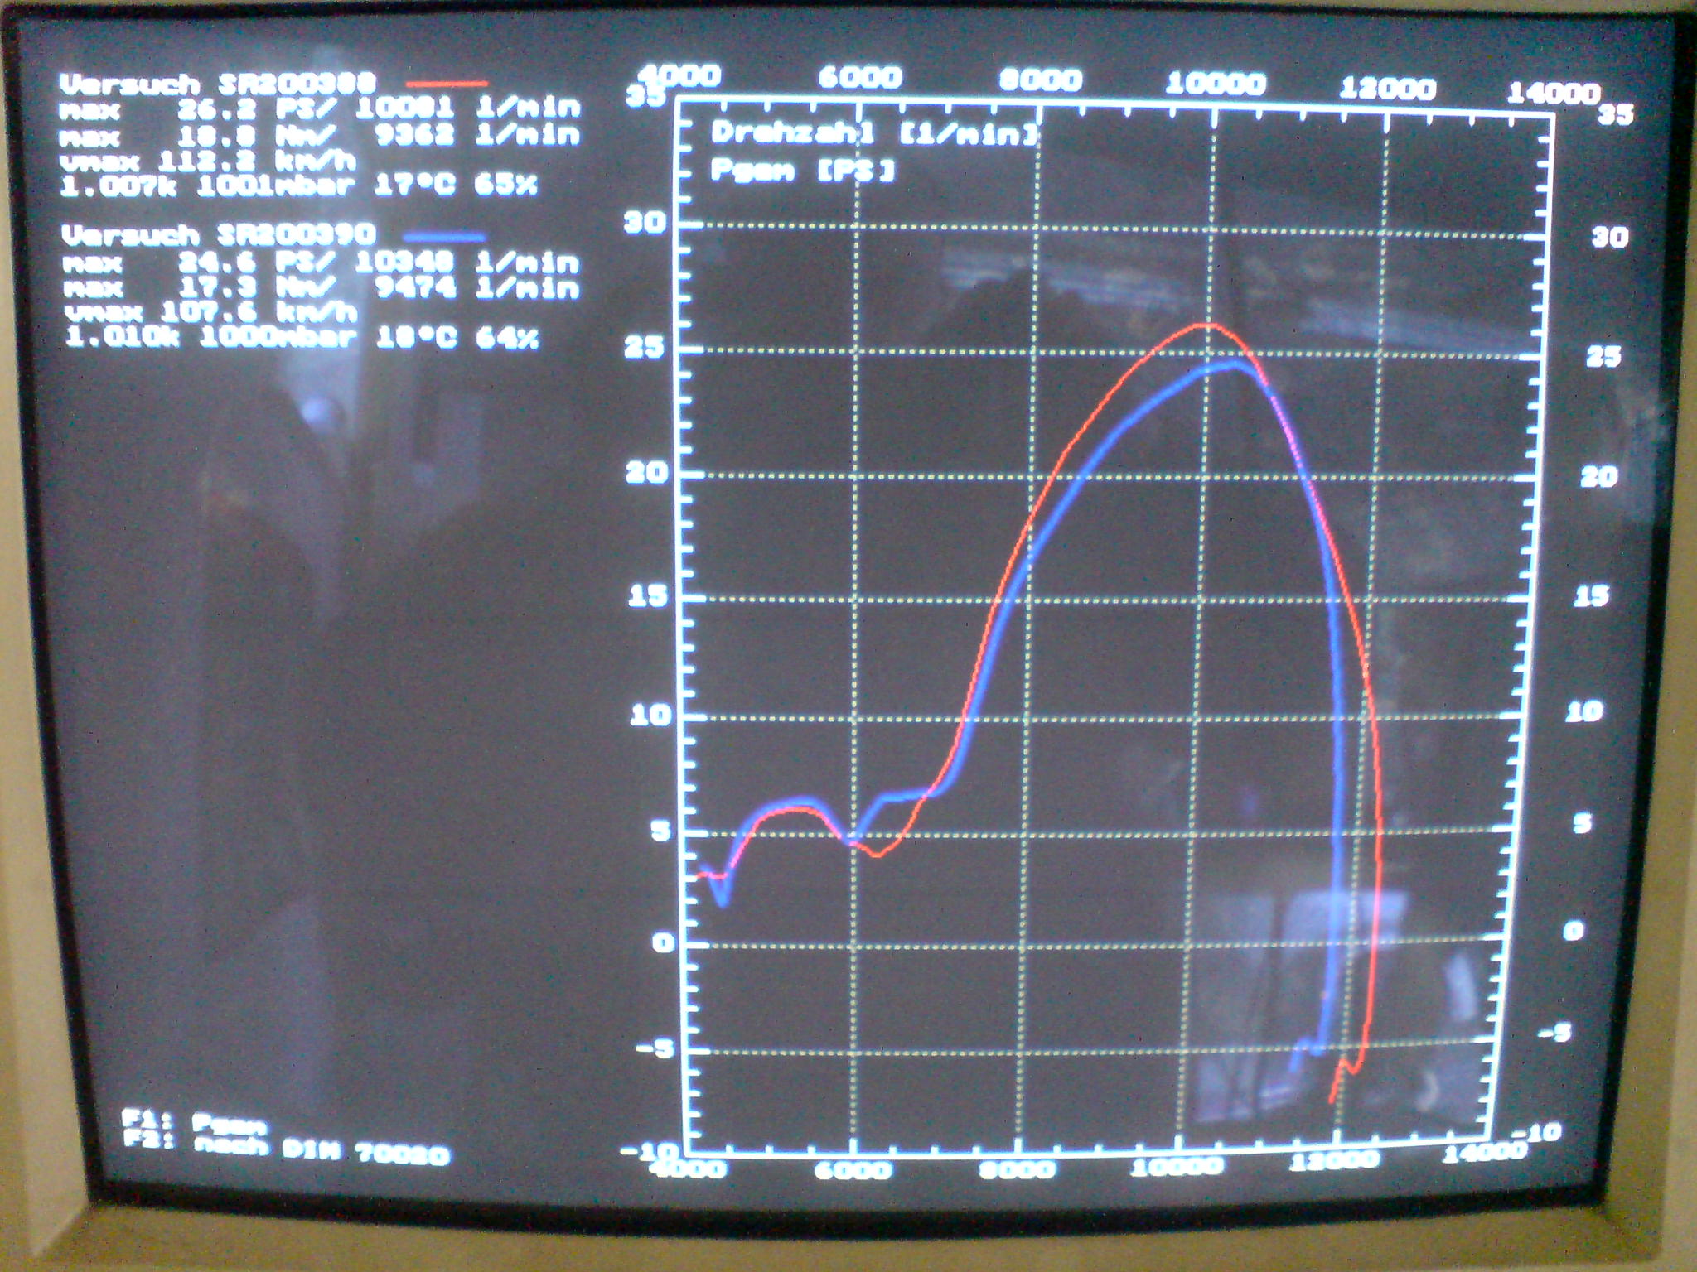The image size is (1697, 1272).
Task: Click the 'vmax 107.6 km/h' value
Action: pyautogui.click(x=210, y=312)
